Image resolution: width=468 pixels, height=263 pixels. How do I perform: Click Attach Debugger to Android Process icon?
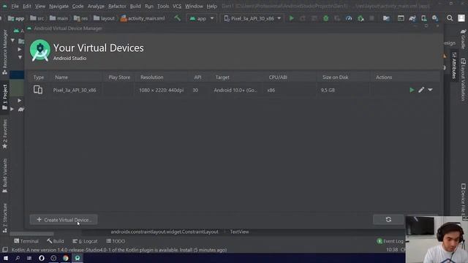tap(361, 18)
